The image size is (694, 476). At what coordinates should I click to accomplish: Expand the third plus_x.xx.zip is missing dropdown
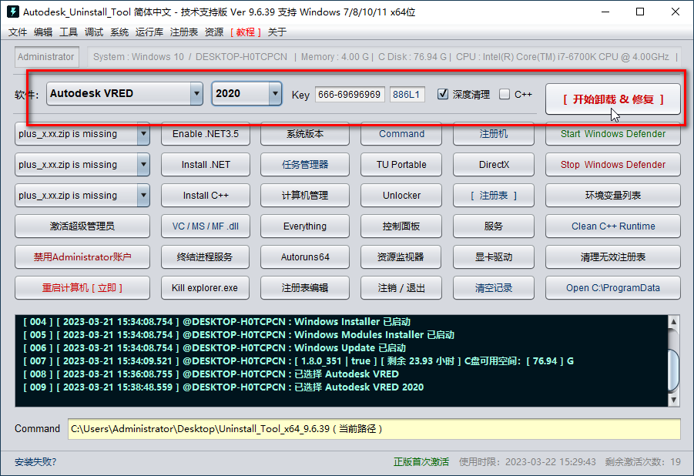(x=143, y=196)
